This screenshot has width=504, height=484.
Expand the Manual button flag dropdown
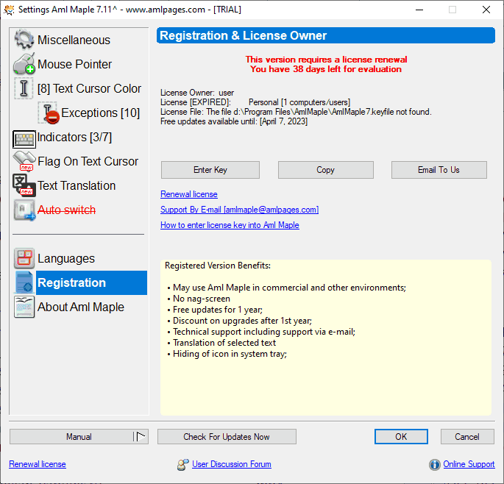[141, 436]
